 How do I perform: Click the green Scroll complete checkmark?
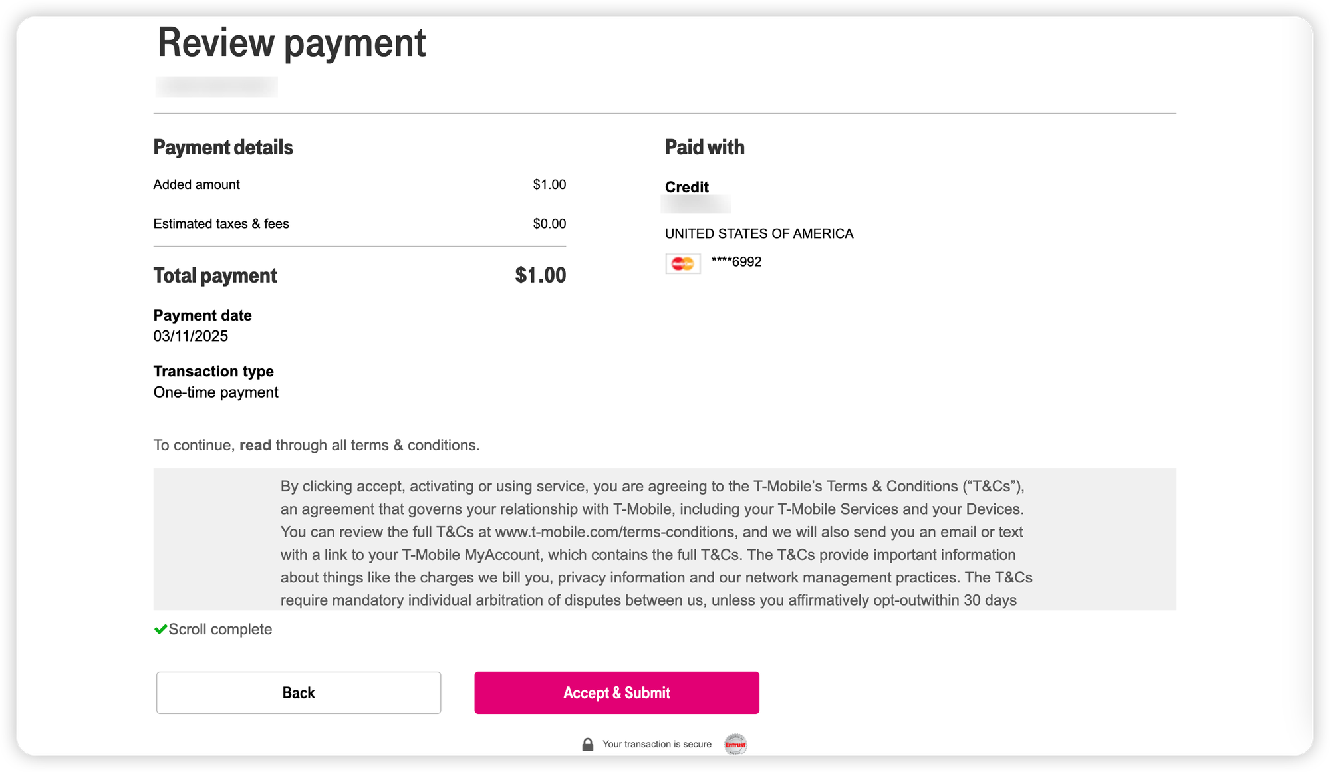click(160, 630)
